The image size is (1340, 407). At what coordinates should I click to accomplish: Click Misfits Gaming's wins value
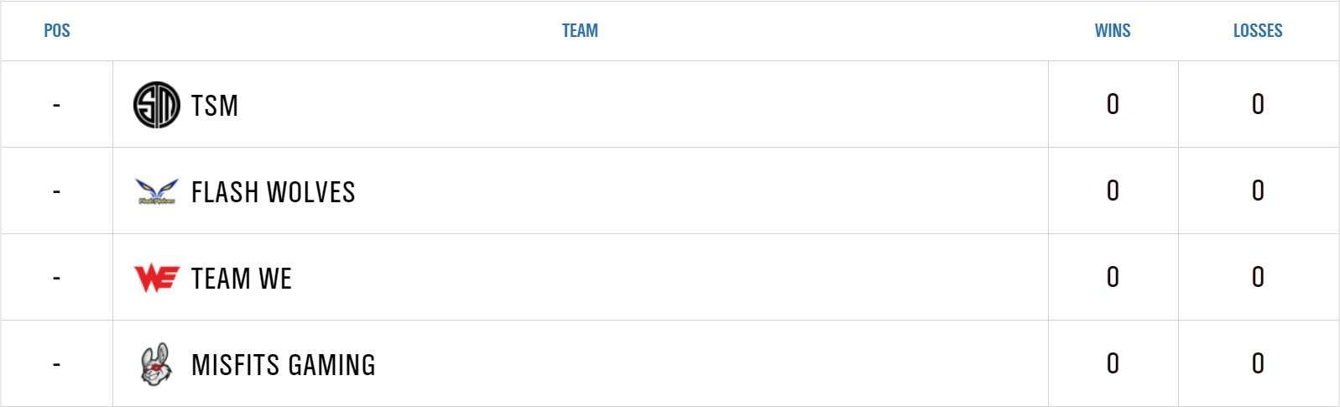click(1113, 363)
